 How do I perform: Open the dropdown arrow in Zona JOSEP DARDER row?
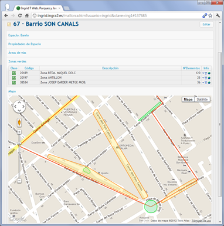[203, 82]
